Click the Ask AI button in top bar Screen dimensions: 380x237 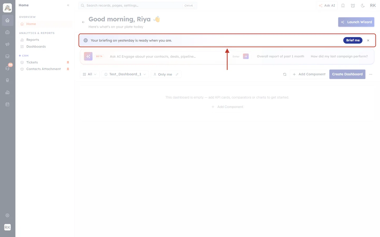click(x=327, y=6)
